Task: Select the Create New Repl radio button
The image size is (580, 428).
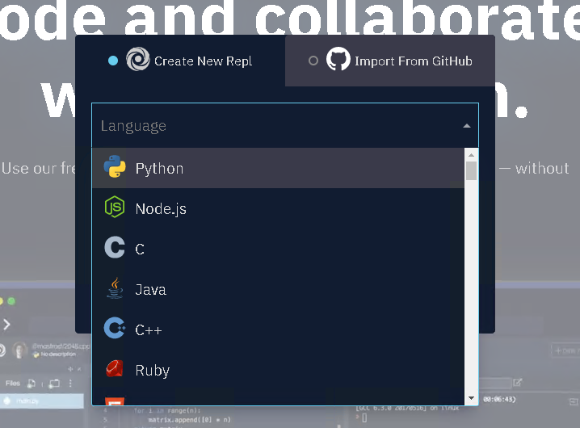Action: (x=113, y=61)
